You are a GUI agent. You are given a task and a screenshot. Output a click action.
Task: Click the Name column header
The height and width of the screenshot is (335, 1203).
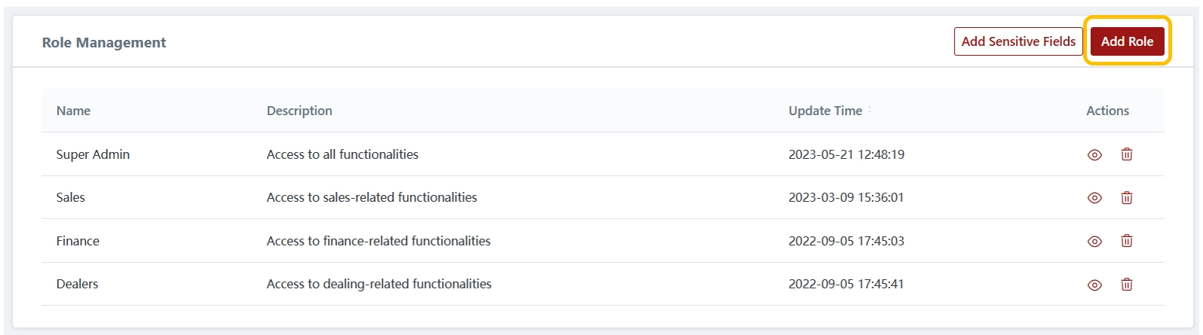click(73, 111)
